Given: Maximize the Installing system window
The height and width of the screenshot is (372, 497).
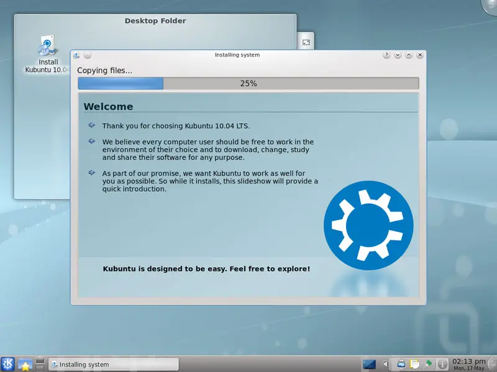Looking at the screenshot, I should (x=409, y=55).
